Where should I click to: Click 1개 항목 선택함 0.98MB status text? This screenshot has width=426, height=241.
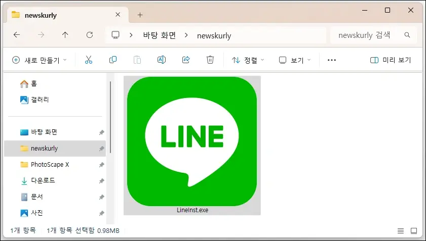pos(83,230)
